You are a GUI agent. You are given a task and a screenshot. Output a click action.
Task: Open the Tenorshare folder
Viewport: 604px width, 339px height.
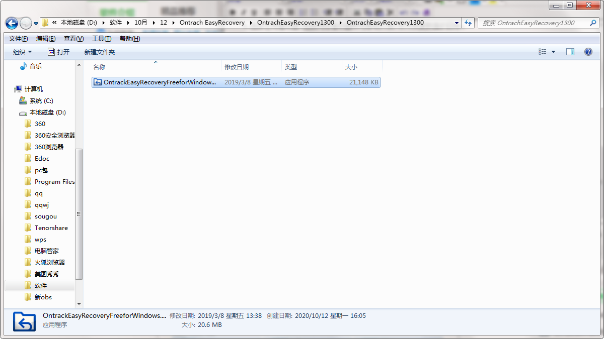tap(51, 228)
